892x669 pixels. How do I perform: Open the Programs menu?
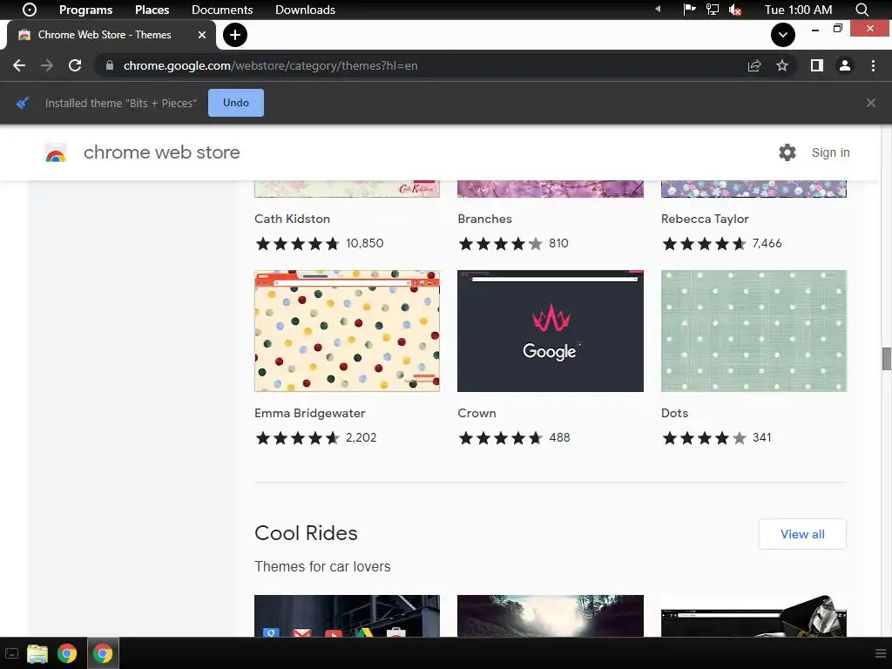(86, 10)
